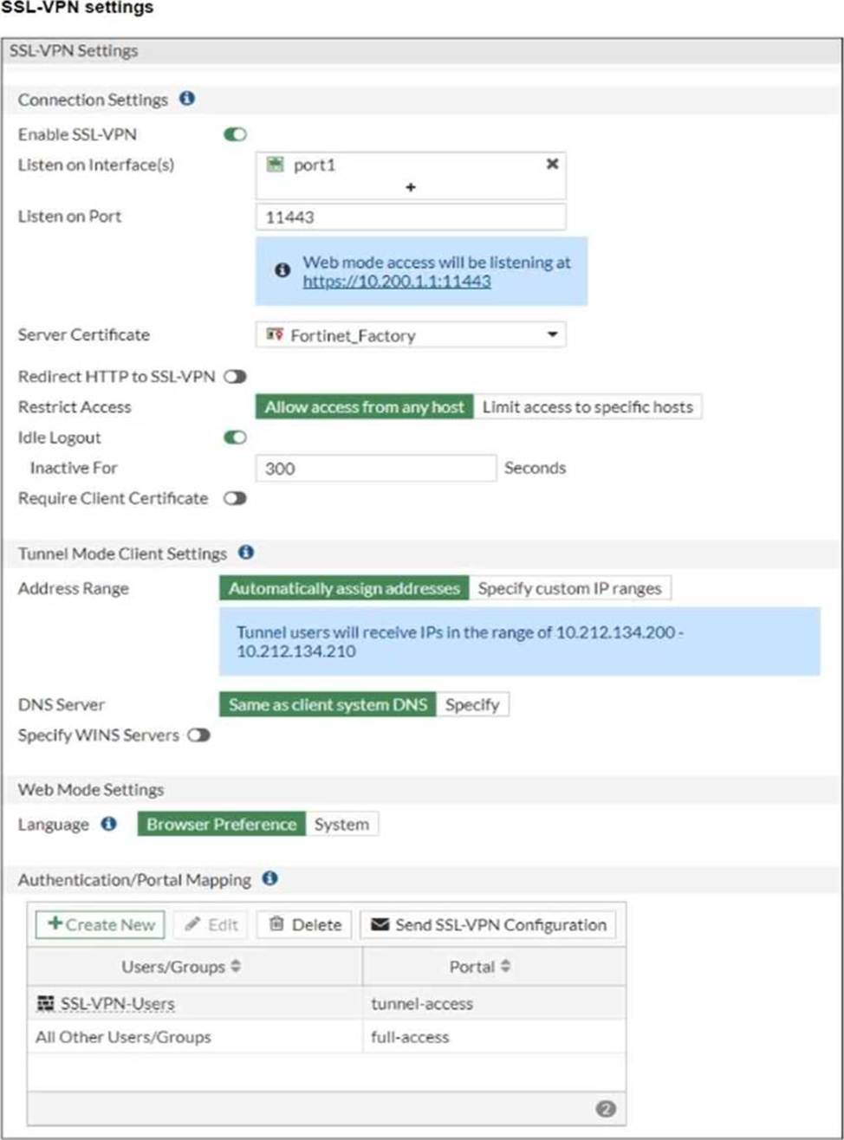Sort by the Portal column header
The height and width of the screenshot is (1140, 844).
(x=480, y=967)
